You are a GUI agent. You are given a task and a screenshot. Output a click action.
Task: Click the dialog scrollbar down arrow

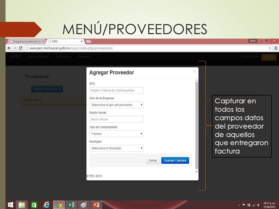click(197, 172)
